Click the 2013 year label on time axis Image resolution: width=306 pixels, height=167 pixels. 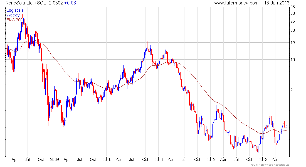(263, 159)
